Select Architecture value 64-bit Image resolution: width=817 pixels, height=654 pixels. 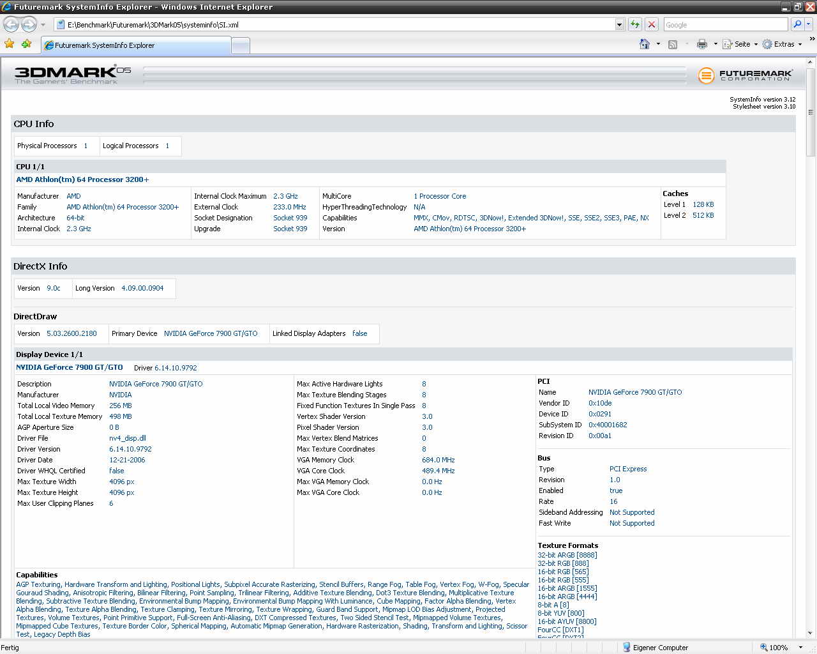75,218
